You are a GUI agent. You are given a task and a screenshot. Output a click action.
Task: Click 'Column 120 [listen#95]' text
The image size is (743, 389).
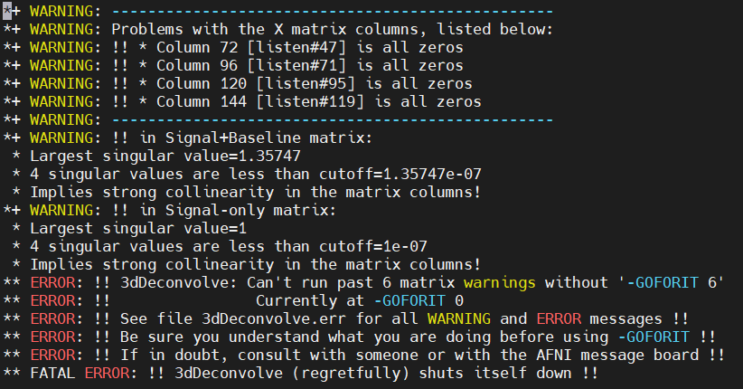pyautogui.click(x=256, y=83)
